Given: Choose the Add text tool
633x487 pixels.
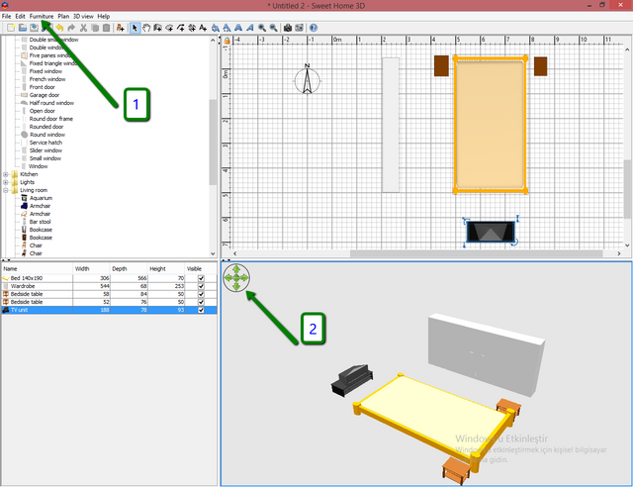Looking at the screenshot, I should [203, 28].
